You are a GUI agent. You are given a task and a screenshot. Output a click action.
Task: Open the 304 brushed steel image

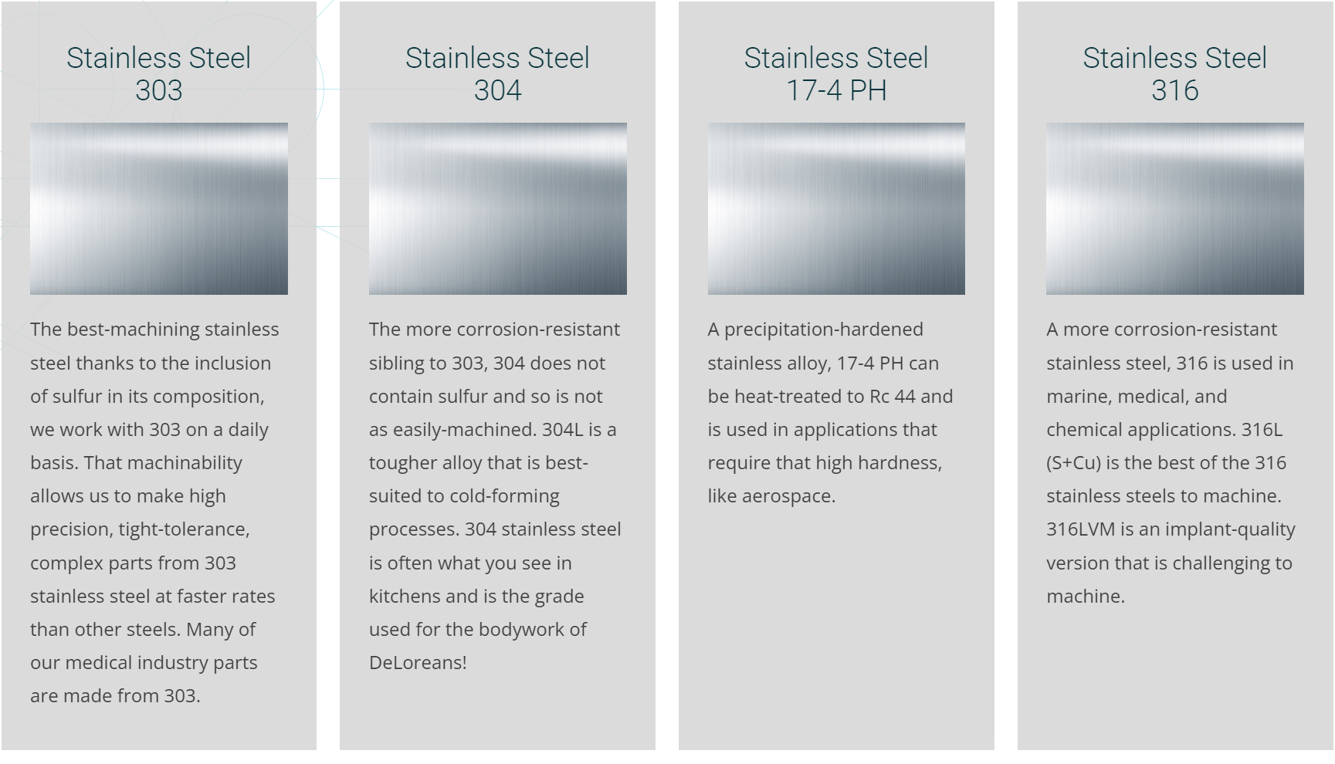[497, 208]
